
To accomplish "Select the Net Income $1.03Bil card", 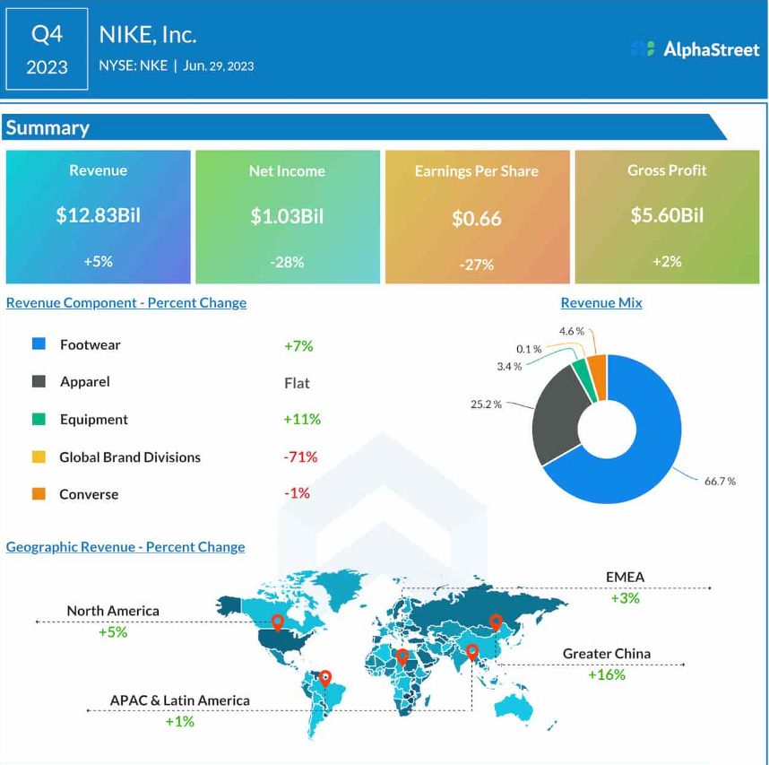I will (288, 217).
